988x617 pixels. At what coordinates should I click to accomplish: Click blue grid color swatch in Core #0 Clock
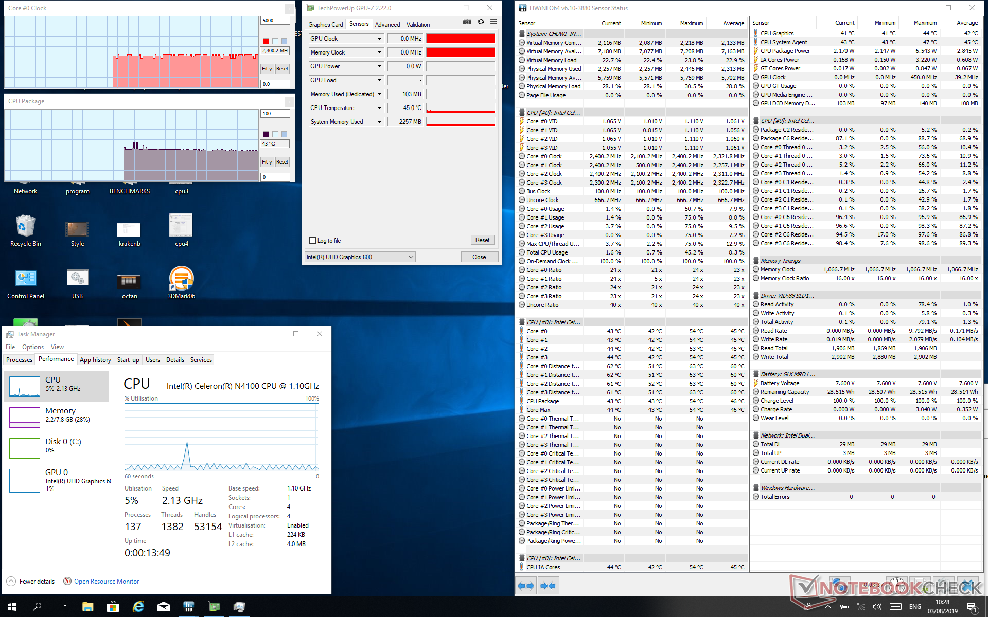pyautogui.click(x=284, y=41)
